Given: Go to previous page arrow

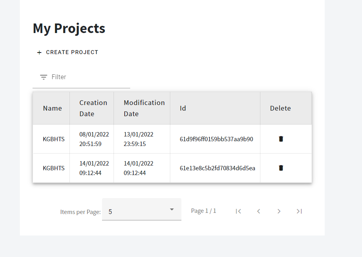Looking at the screenshot, I should (x=258, y=211).
